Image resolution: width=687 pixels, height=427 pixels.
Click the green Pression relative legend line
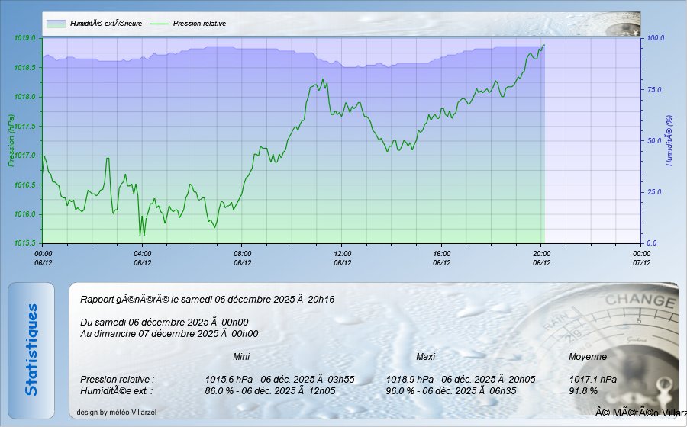coord(160,24)
